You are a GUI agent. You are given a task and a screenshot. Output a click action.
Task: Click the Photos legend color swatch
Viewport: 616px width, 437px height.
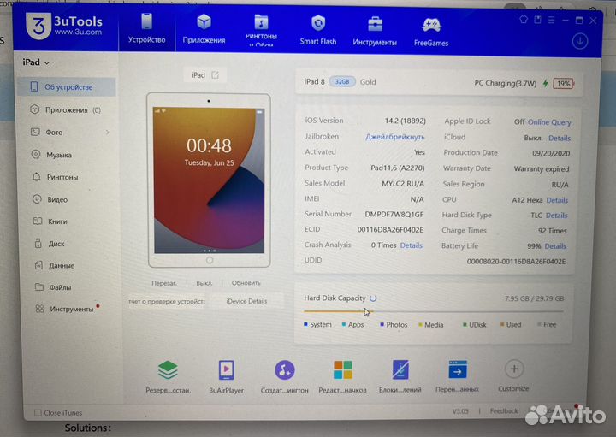point(382,325)
